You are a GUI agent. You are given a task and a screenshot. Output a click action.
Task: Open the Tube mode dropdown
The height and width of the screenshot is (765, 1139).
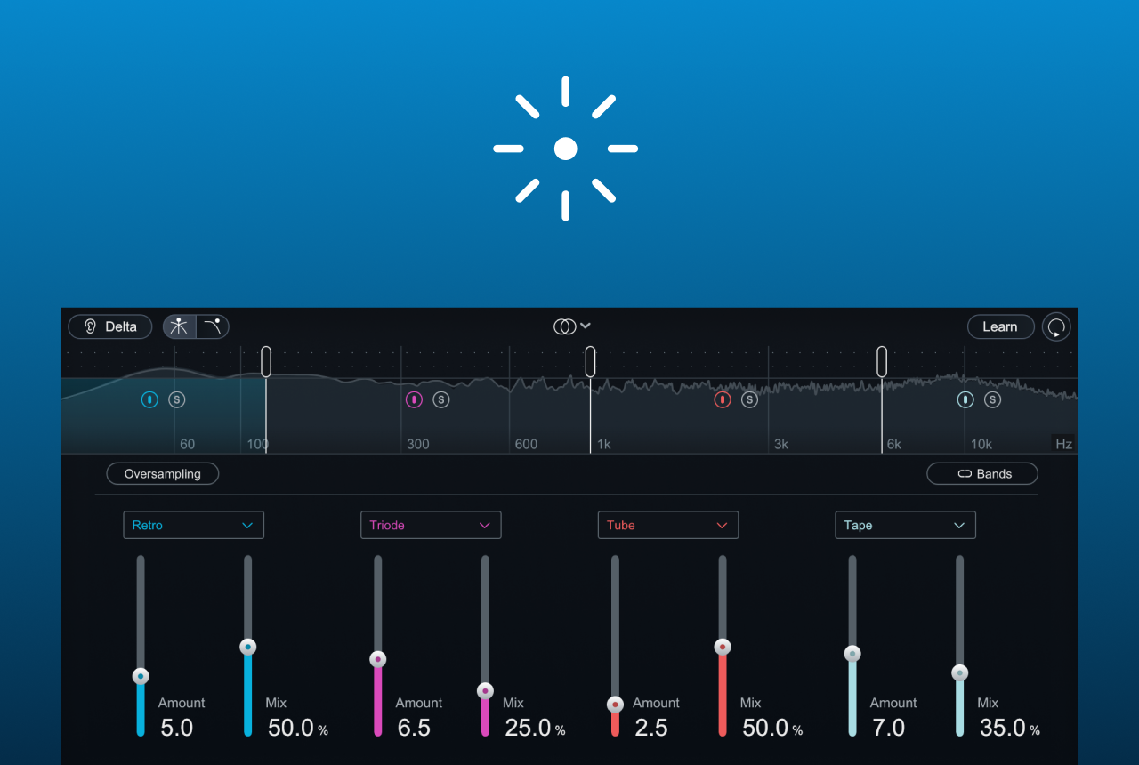coord(668,525)
